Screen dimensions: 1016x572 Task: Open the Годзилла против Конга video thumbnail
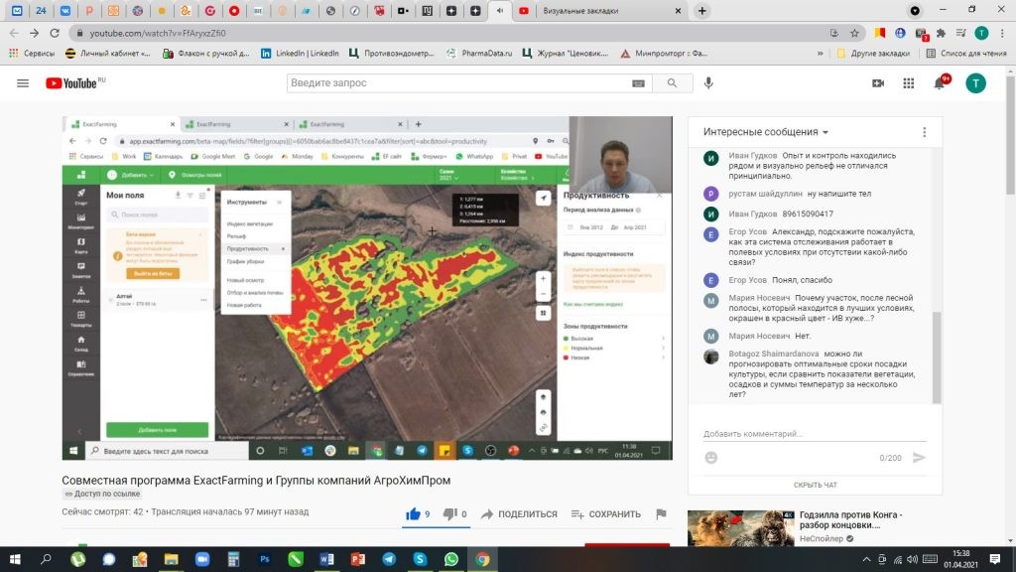pyautogui.click(x=740, y=528)
